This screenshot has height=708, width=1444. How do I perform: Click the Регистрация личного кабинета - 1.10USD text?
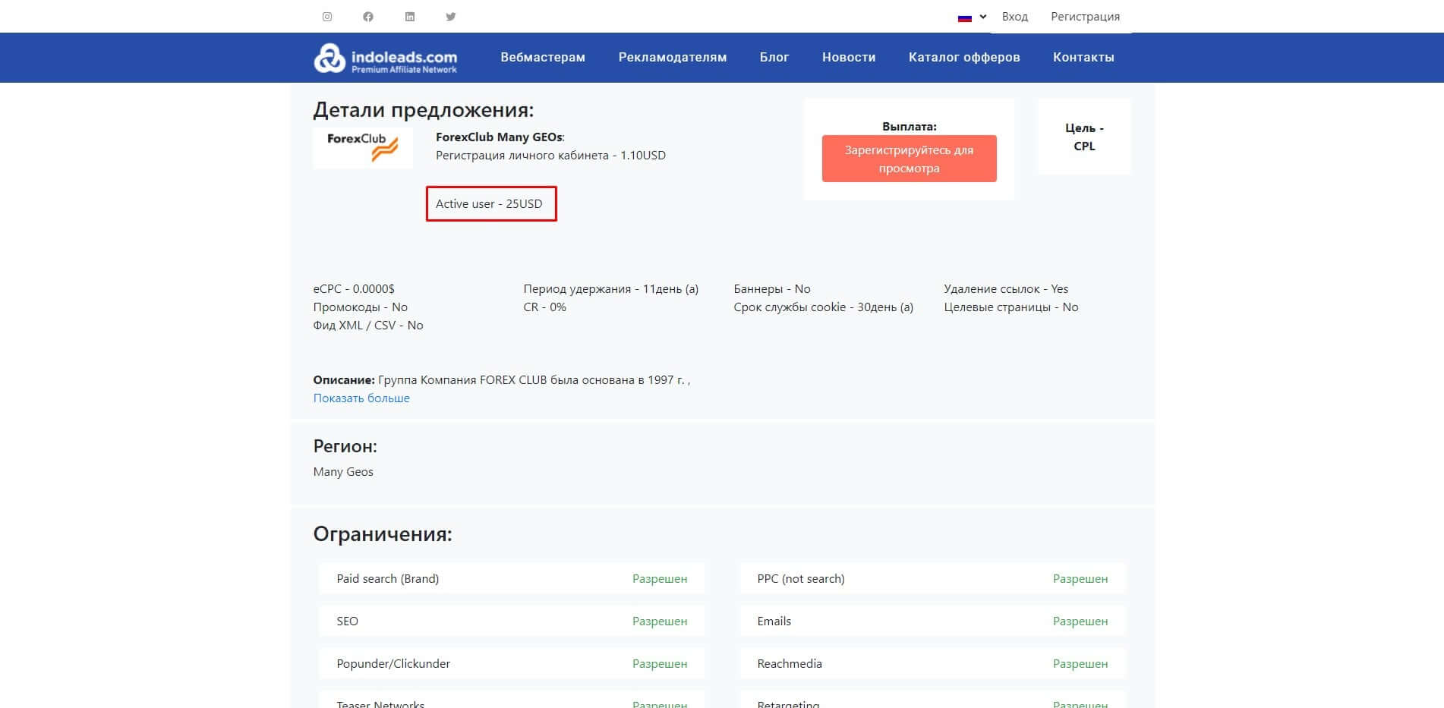[x=550, y=156]
